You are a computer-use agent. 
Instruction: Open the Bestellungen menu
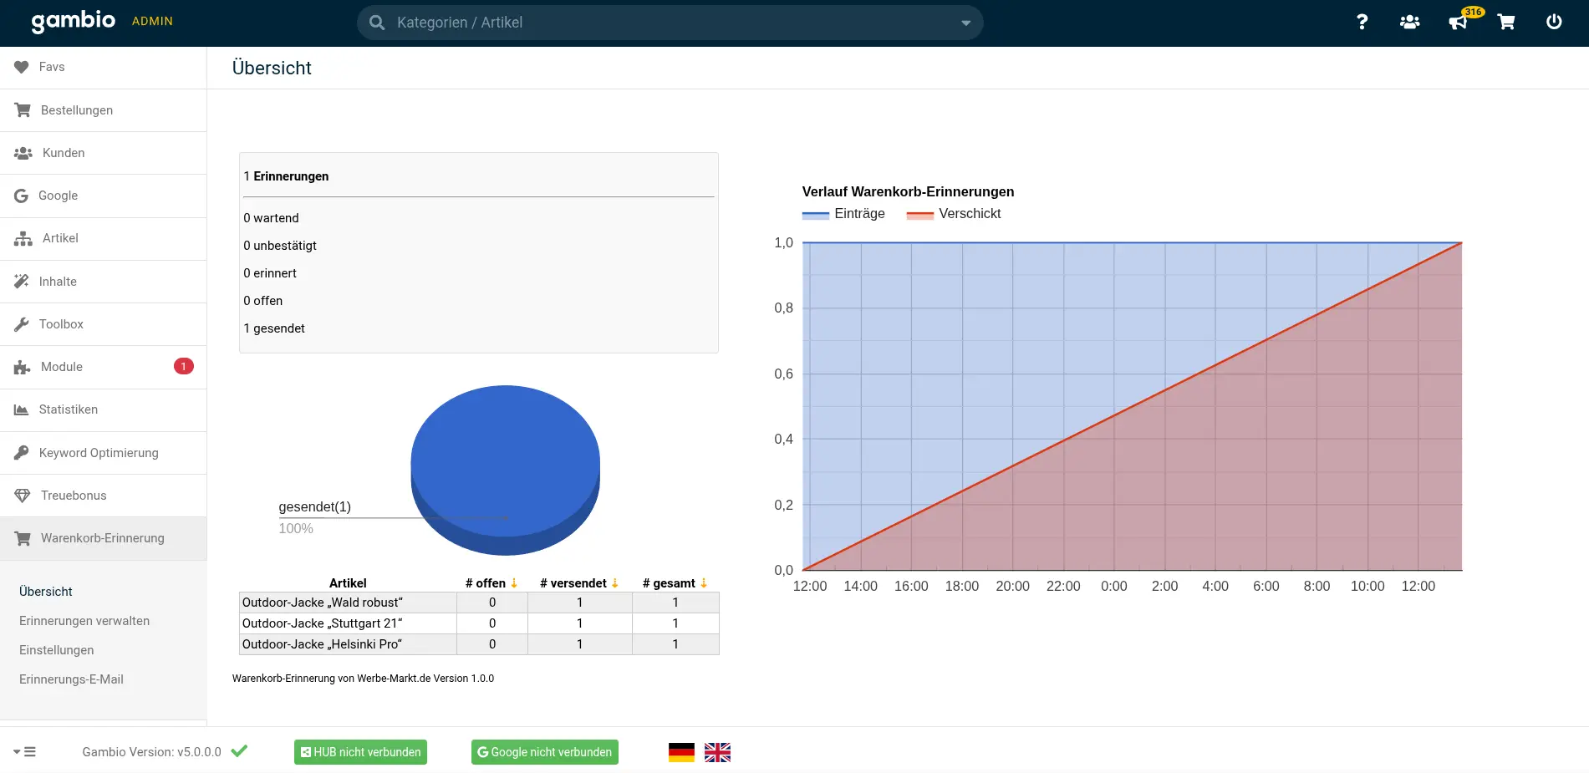77,110
